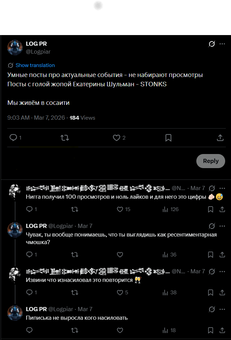Like the main post with 2 likes
The width and height of the screenshot is (231, 340).
tap(116, 138)
